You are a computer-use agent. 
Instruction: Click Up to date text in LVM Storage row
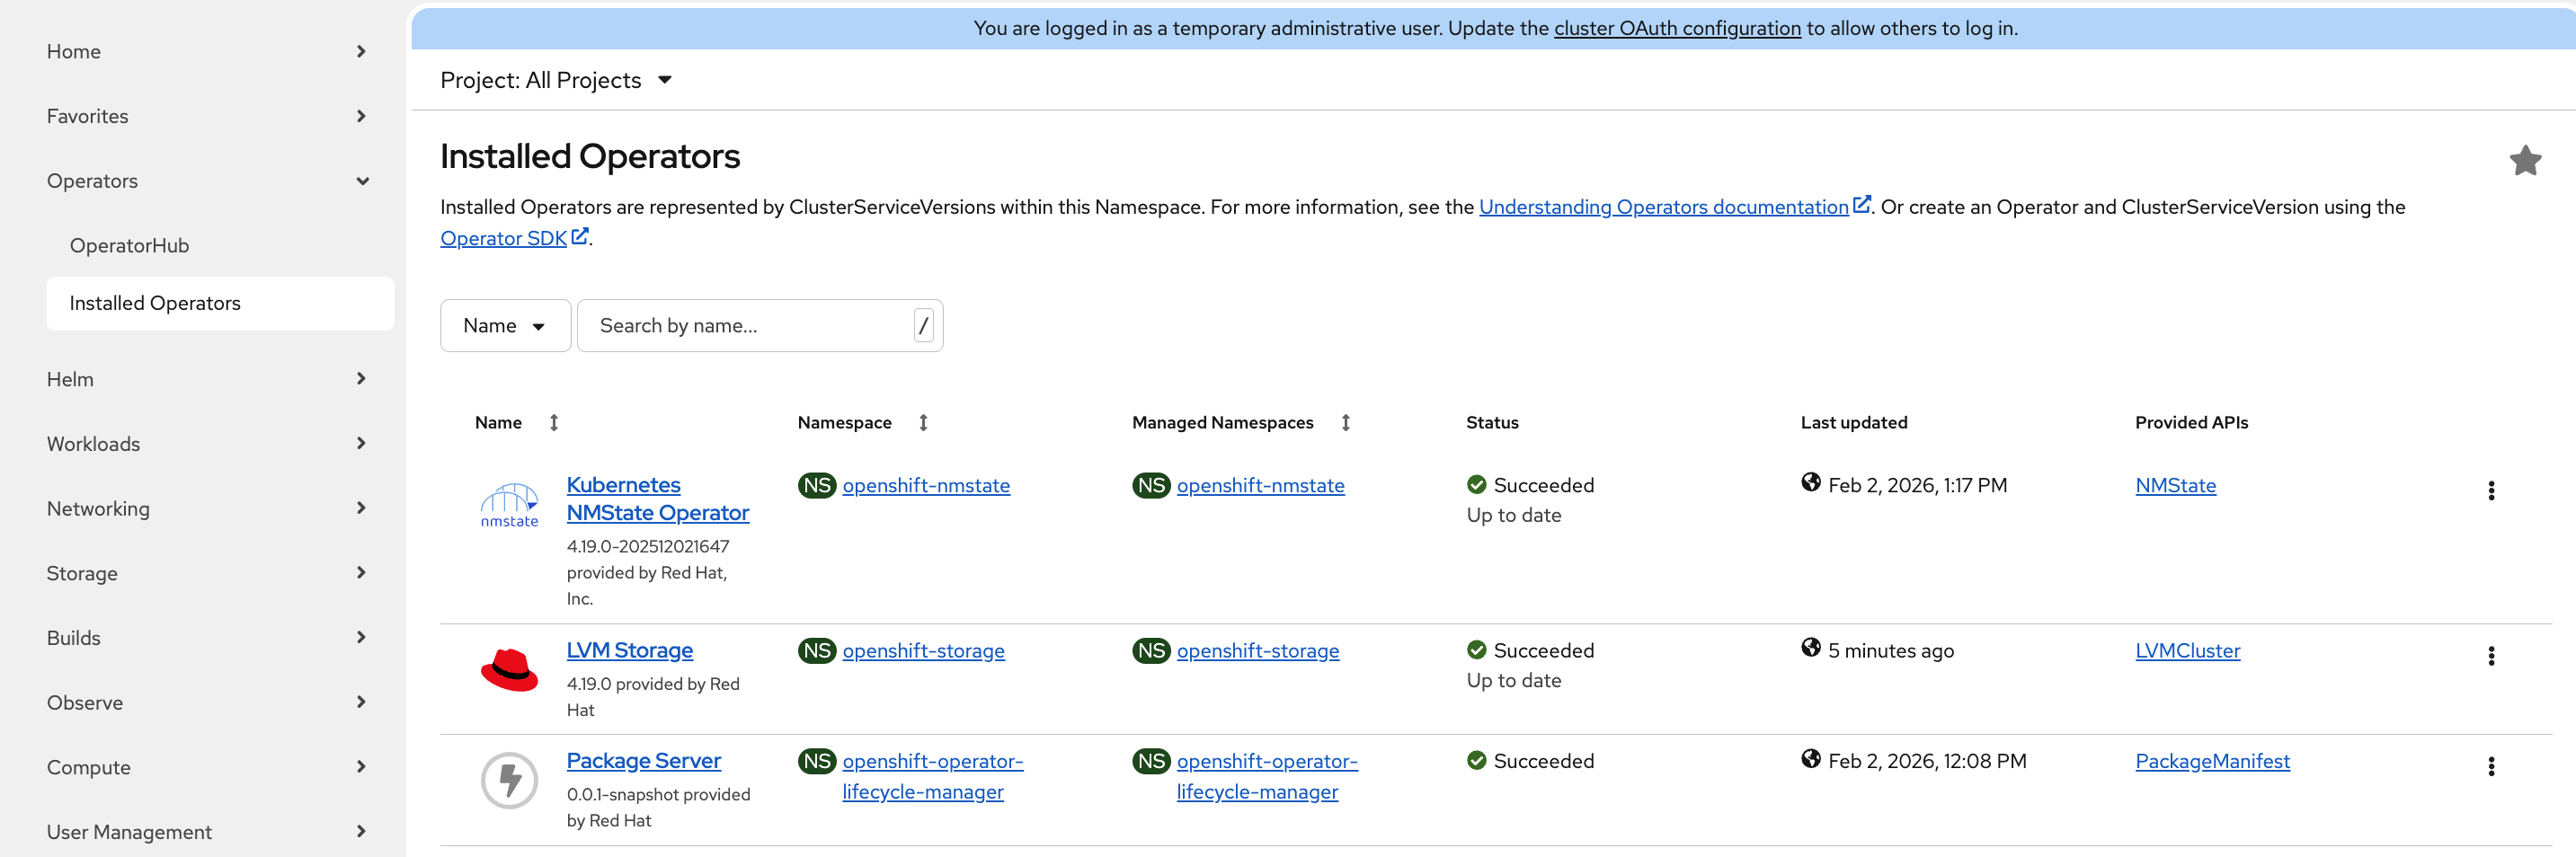coord(1513,680)
